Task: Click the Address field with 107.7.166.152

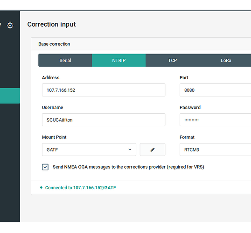Action: [x=104, y=90]
